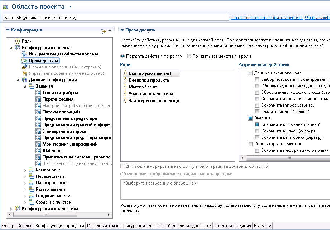This screenshot has height=230, width=330.
Task: Collapse the Конфигурация проекта tree node
Action: (x=11, y=48)
